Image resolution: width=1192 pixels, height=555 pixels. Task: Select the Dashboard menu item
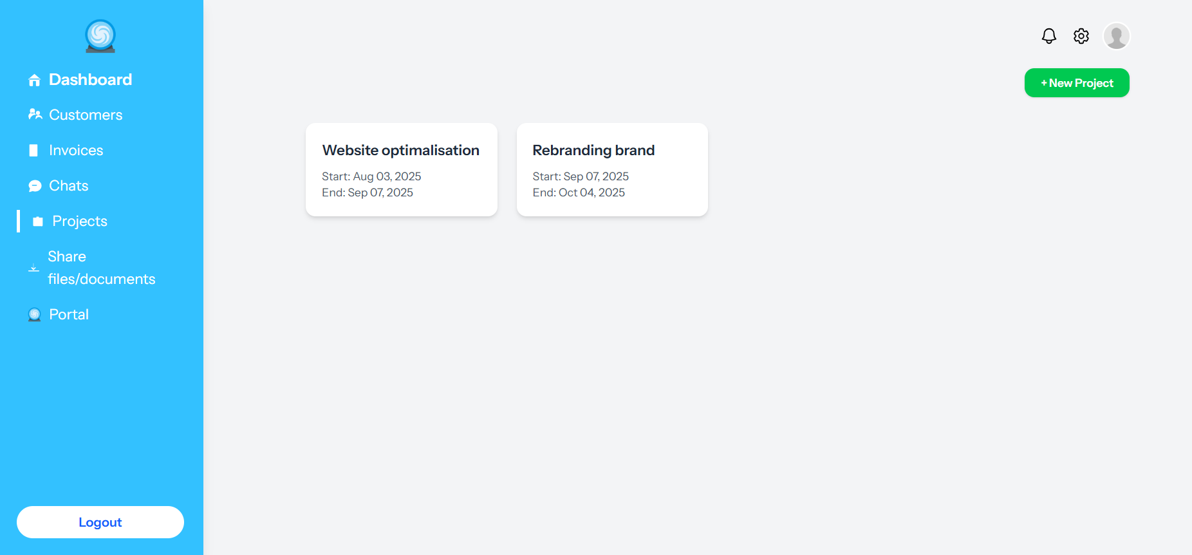pos(90,79)
